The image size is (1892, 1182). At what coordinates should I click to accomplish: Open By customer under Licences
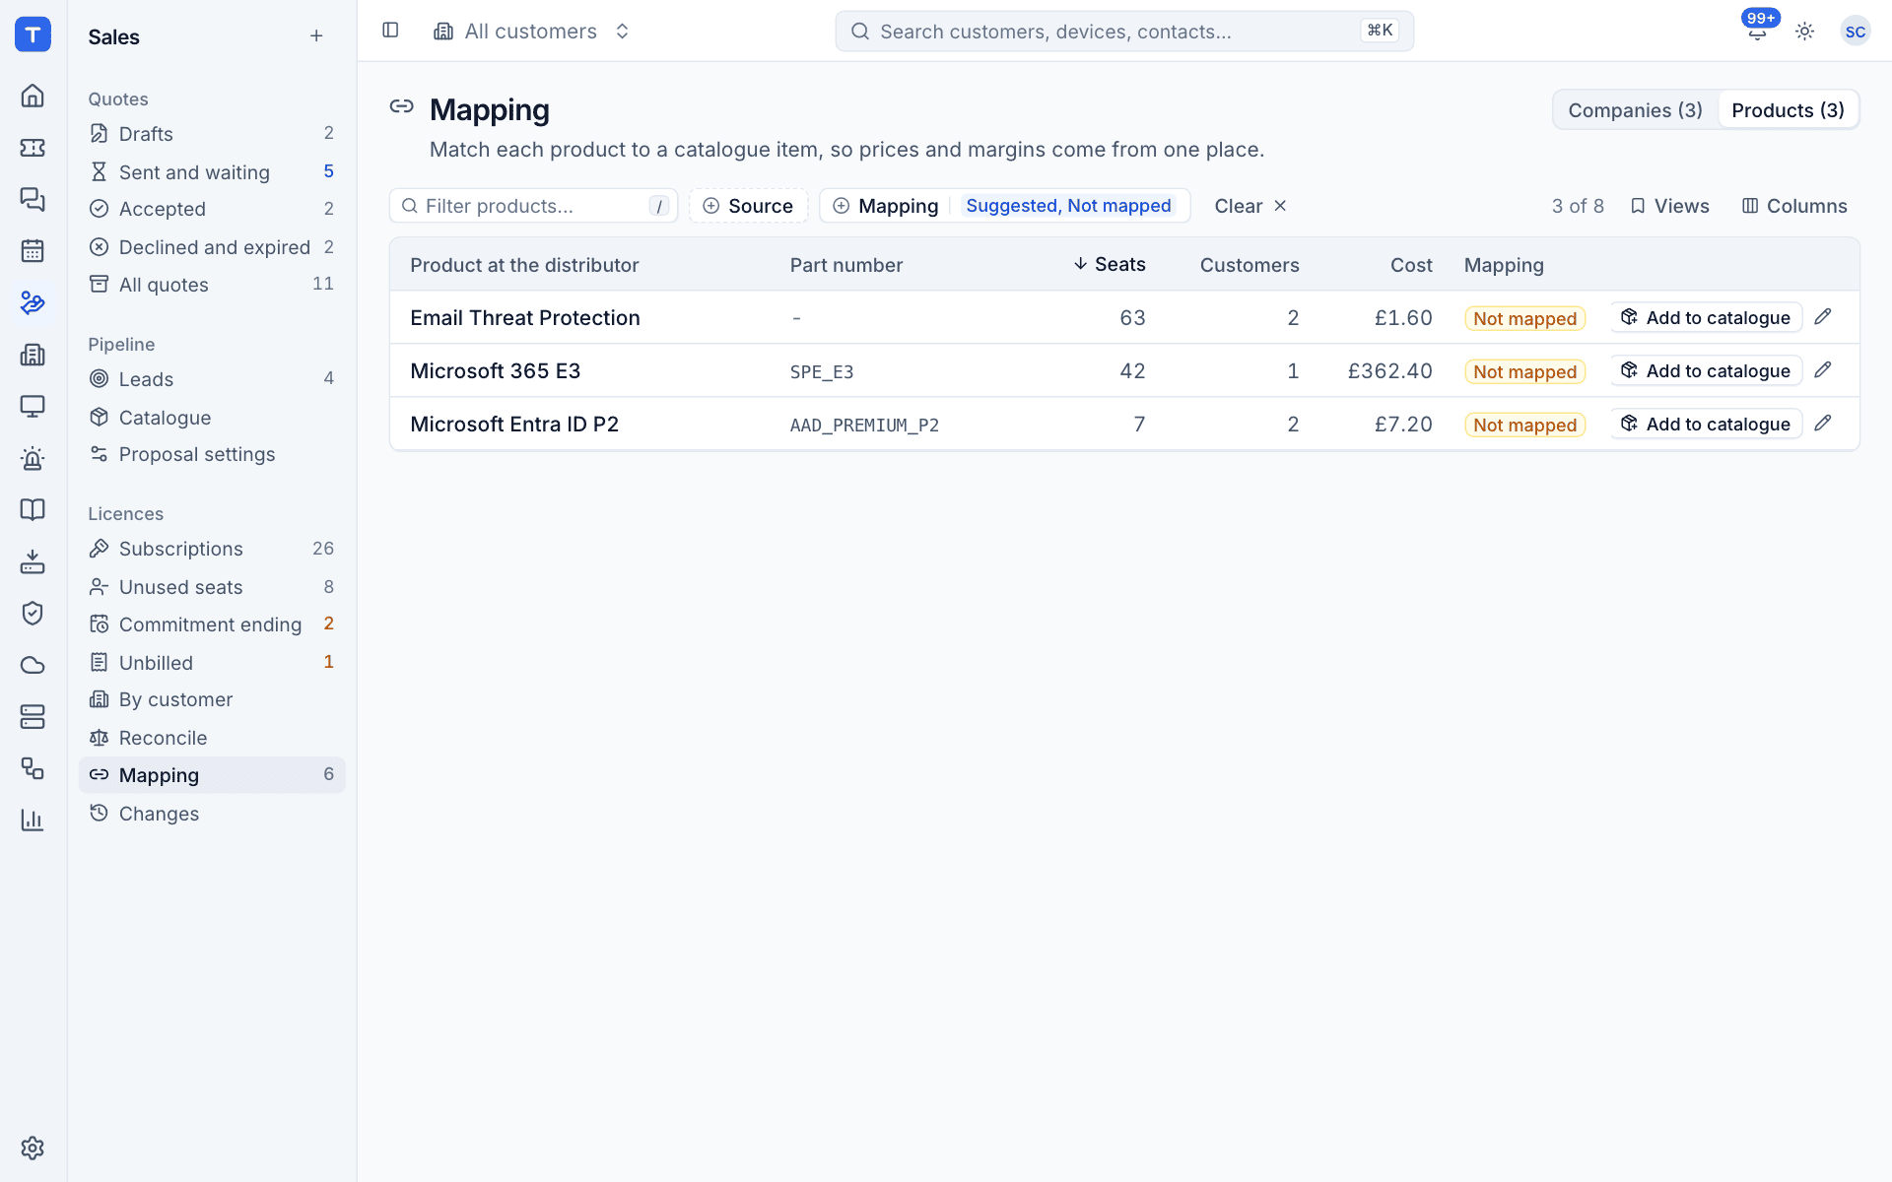point(212,699)
